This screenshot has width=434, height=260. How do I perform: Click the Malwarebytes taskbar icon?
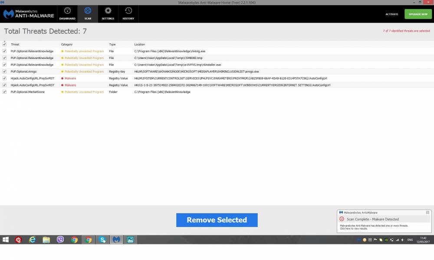coord(116,240)
